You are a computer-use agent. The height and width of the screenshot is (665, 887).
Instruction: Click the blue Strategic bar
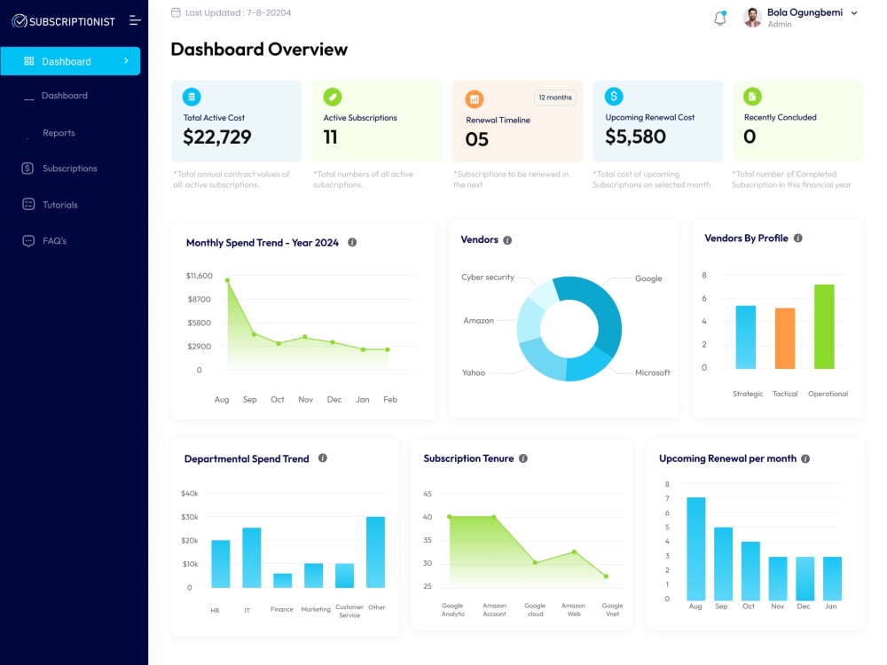point(745,338)
